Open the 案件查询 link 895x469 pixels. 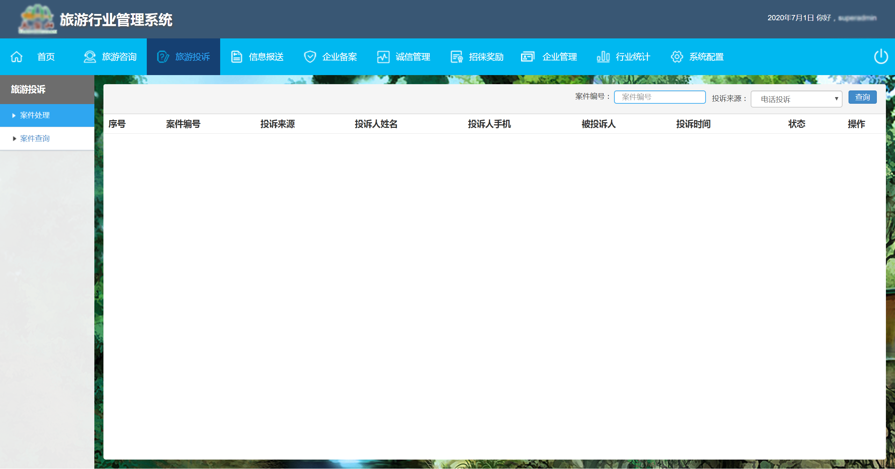point(35,139)
